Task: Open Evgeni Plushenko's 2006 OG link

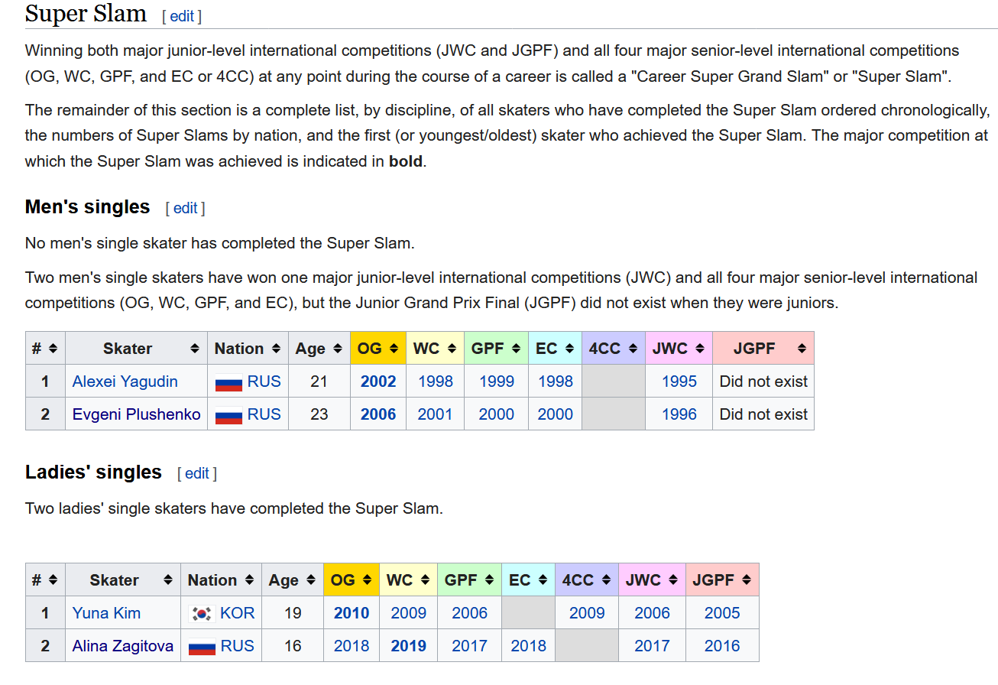Action: click(x=378, y=414)
